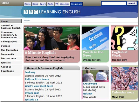This screenshot has height=102, width=139.
Task: Open the Radio tab
Action: click(x=50, y=4)
